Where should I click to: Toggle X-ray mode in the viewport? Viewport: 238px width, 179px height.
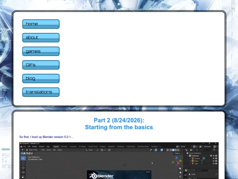(167, 150)
